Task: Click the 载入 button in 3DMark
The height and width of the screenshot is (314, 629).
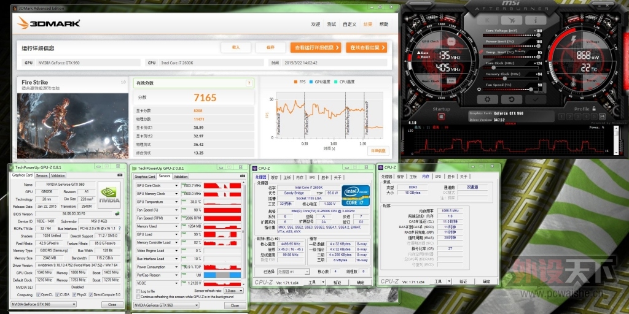Action: [x=235, y=47]
